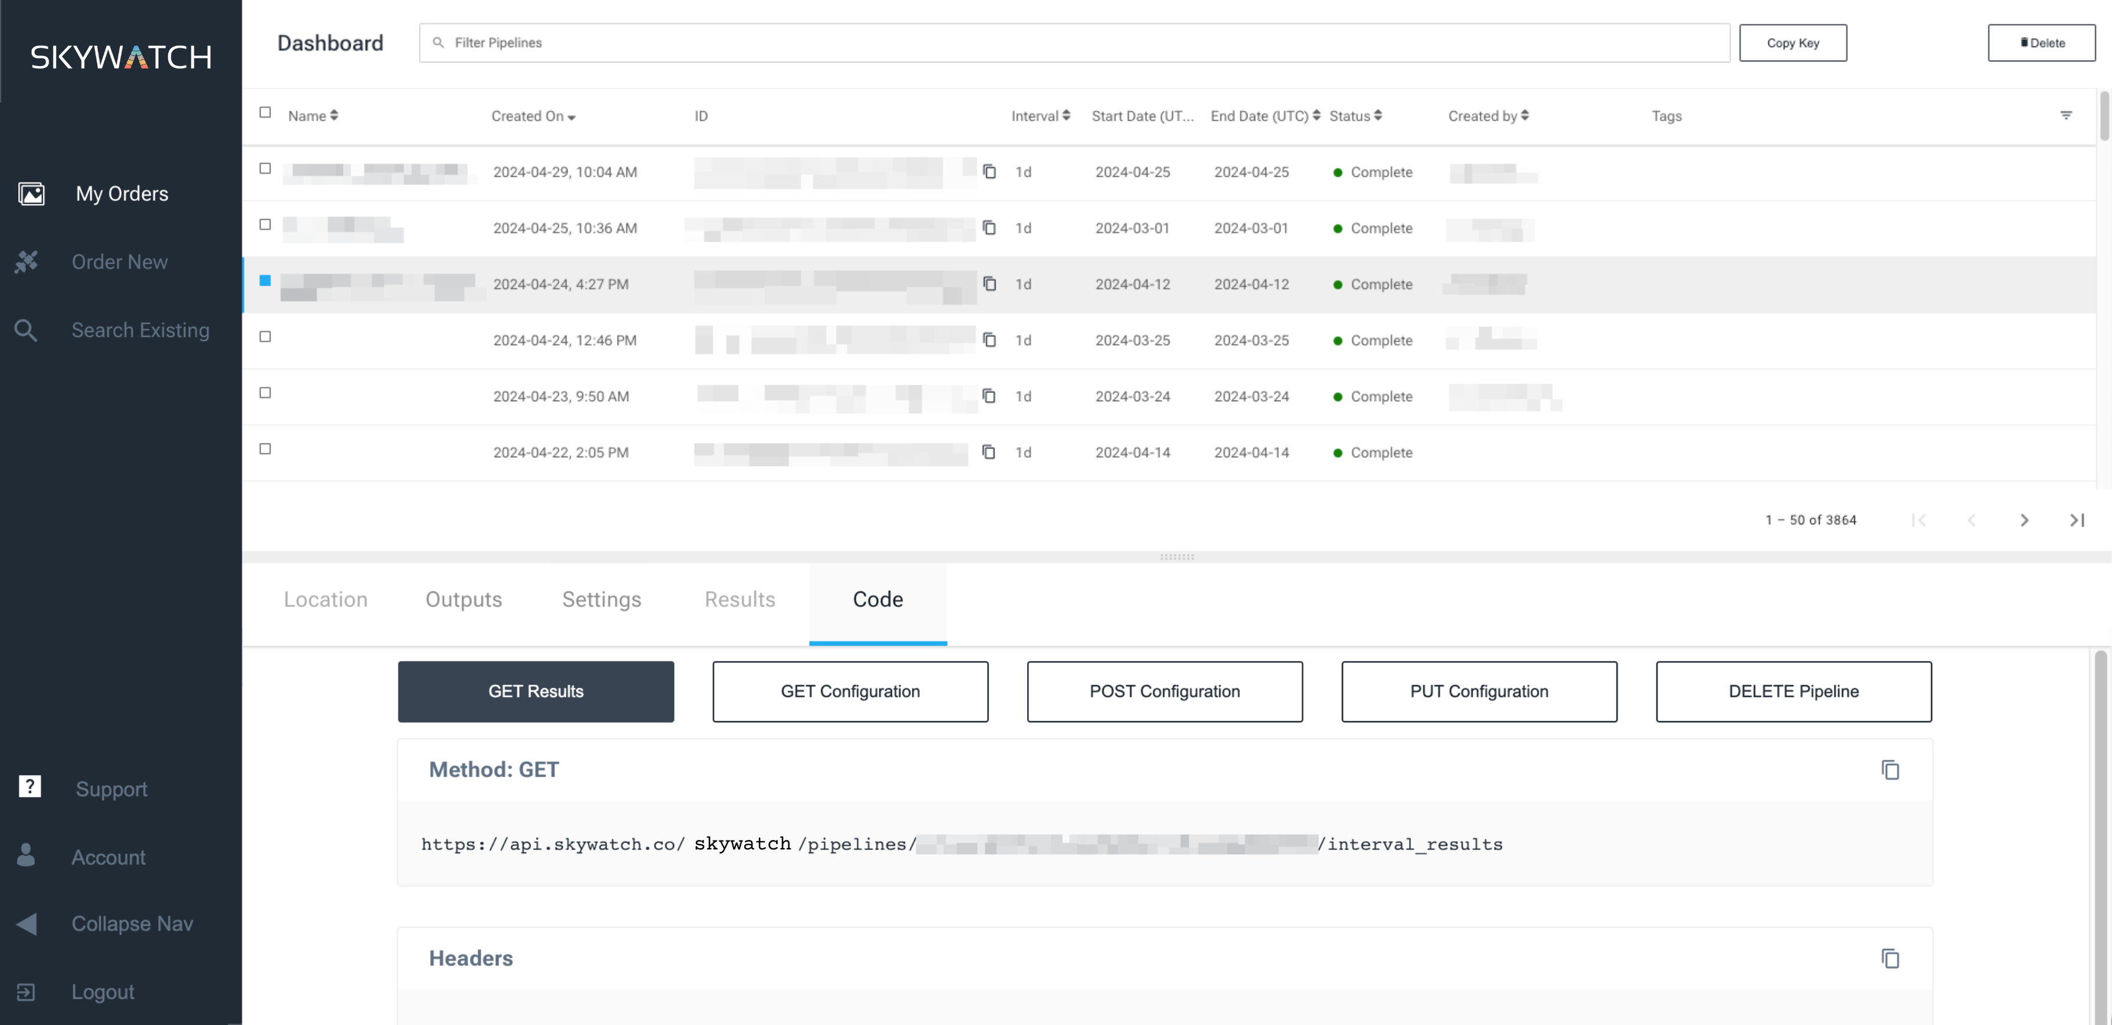Open Search Existing via magnifier icon
The height and width of the screenshot is (1025, 2112).
point(25,329)
